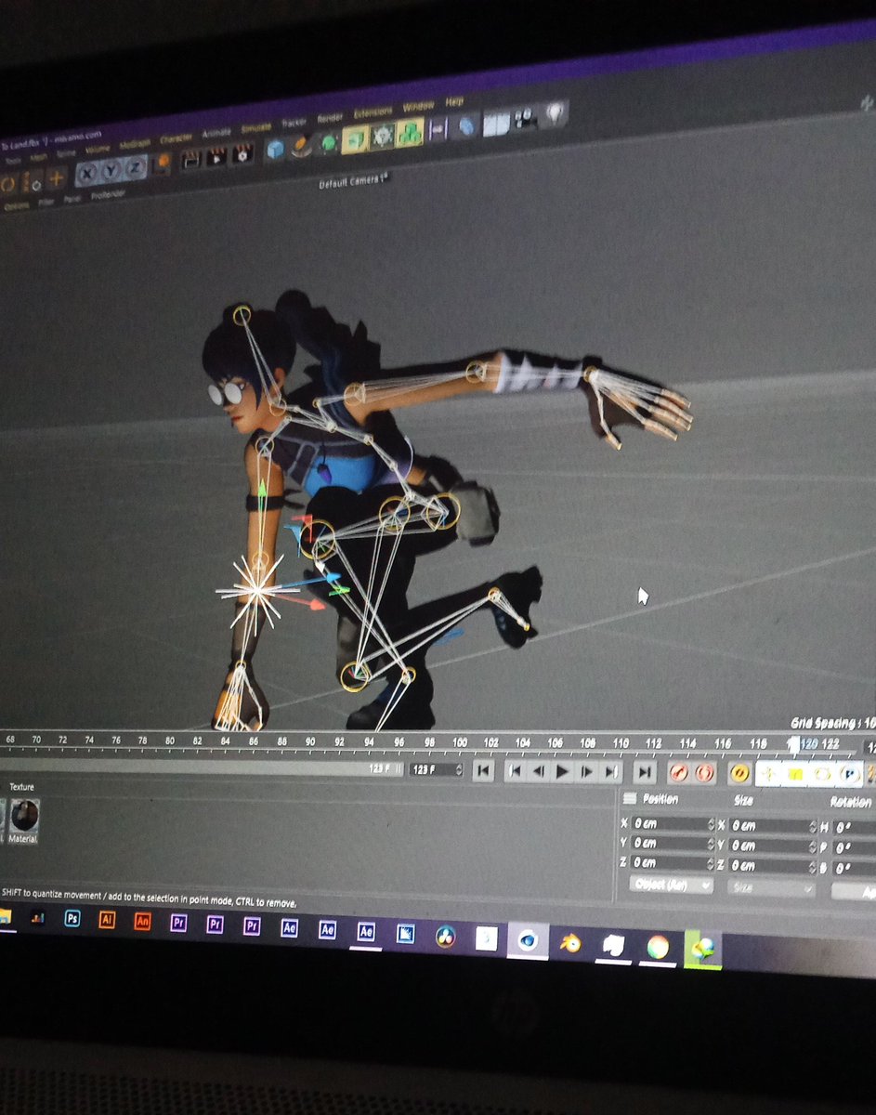
Task: Open the Object (Rel) dropdown
Action: [x=671, y=885]
